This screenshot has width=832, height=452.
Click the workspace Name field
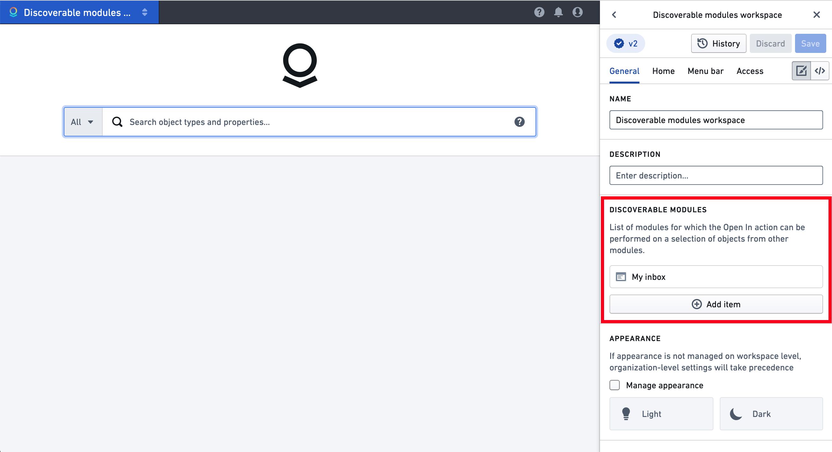coord(716,120)
